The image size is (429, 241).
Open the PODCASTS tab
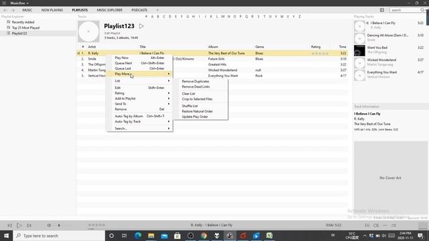pos(139,10)
